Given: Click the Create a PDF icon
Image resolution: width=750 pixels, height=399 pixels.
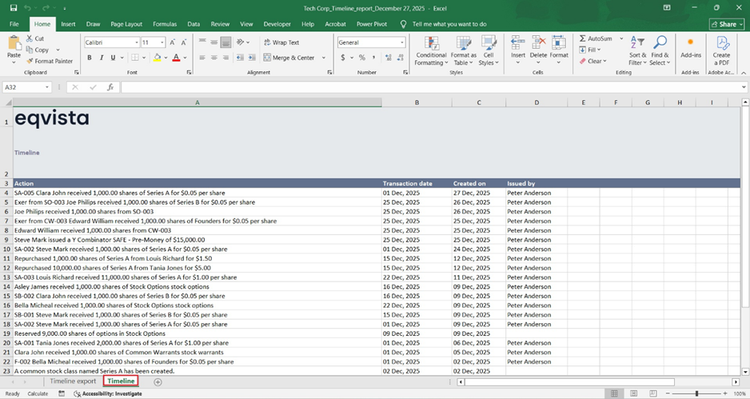Looking at the screenshot, I should (x=721, y=43).
